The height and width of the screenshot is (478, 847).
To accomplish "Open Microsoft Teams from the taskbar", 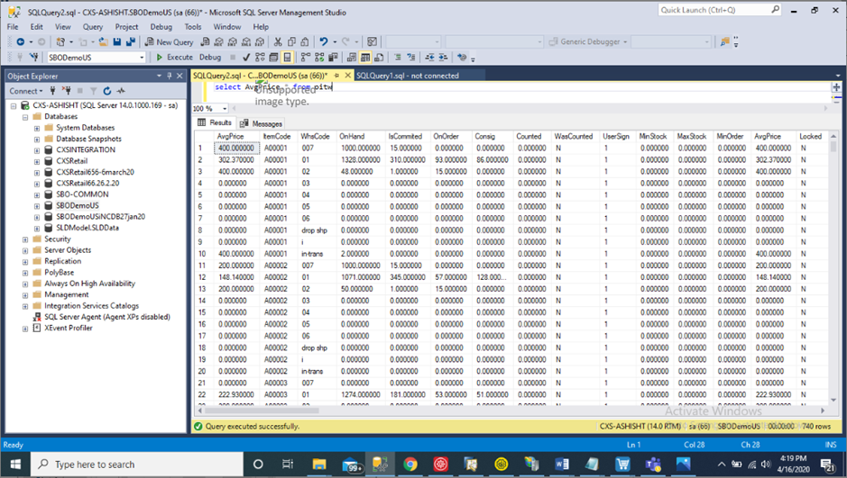I will (x=653, y=464).
